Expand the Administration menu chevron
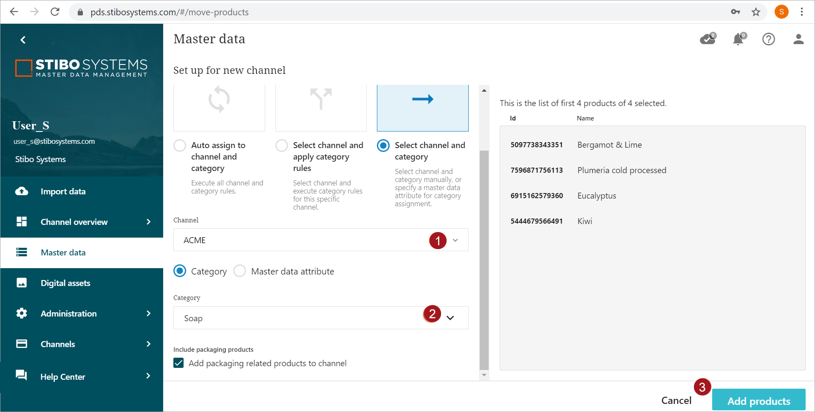Viewport: 815px width, 412px height. tap(148, 314)
